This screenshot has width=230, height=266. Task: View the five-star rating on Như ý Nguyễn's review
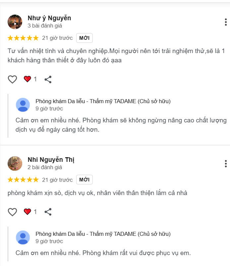(23, 38)
